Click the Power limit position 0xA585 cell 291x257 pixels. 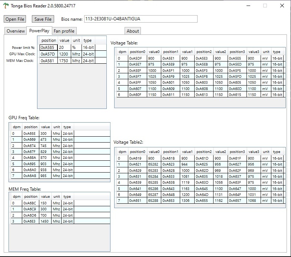49,47
